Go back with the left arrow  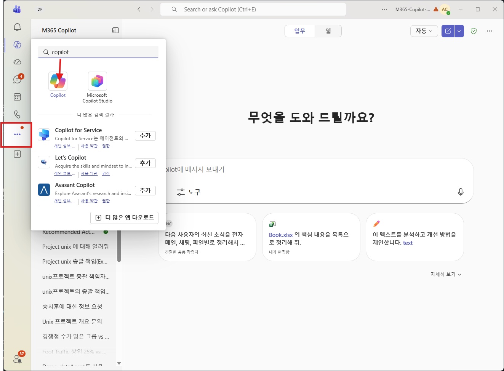(139, 9)
